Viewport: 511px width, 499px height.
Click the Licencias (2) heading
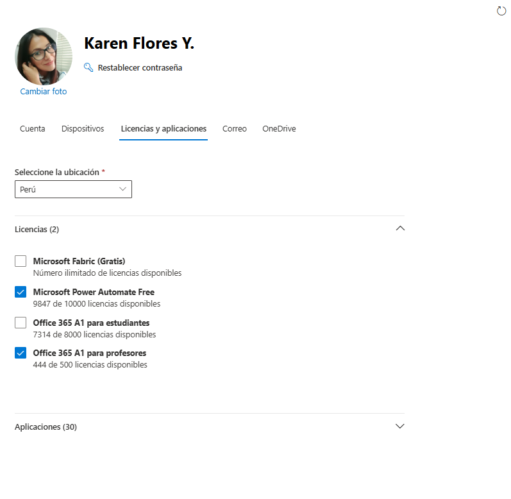click(x=37, y=230)
